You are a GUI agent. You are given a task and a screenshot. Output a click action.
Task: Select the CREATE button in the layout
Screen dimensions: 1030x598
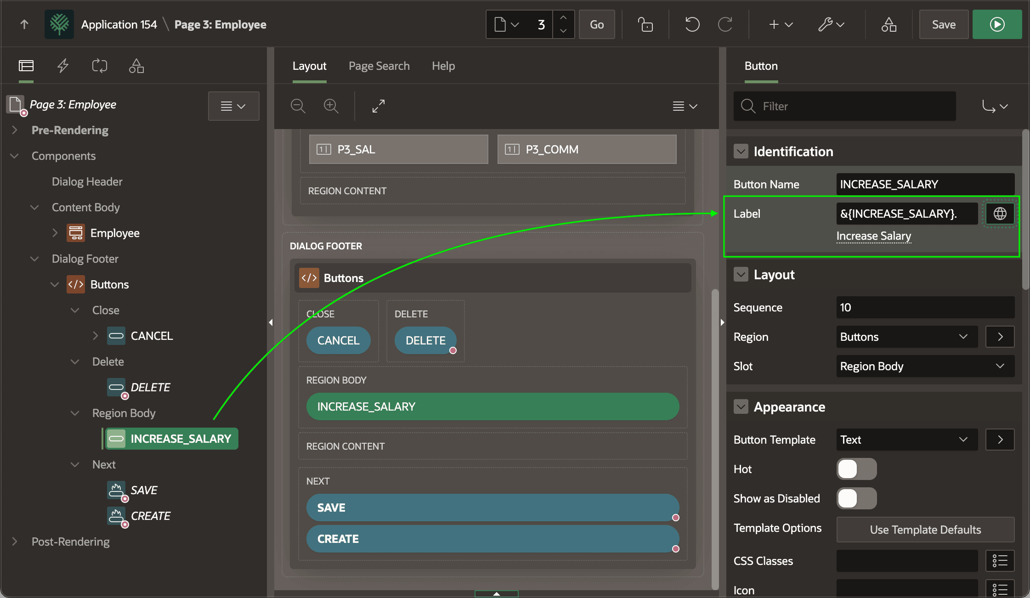(492, 539)
